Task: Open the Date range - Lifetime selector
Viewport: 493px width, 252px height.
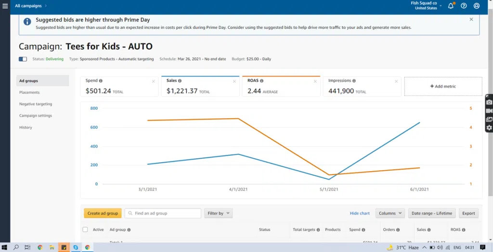Action: 431,214
